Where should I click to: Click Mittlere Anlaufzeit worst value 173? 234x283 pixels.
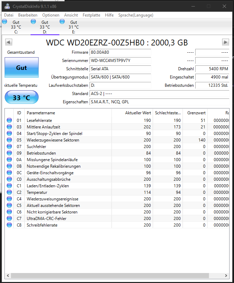click(x=177, y=127)
